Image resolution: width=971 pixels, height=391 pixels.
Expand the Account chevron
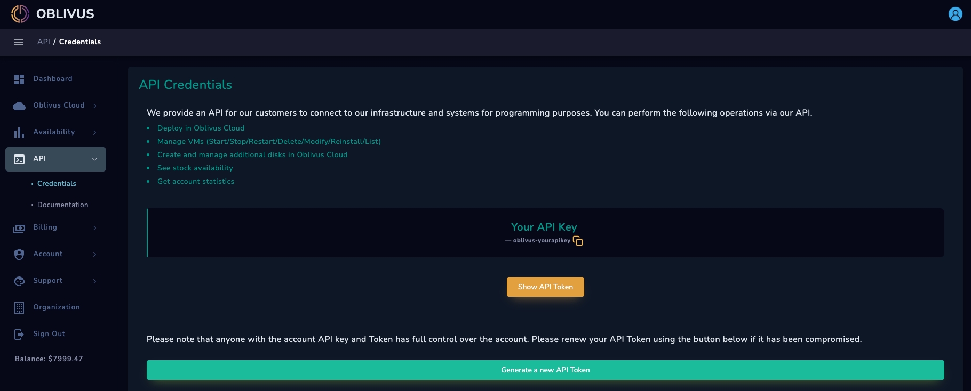pyautogui.click(x=95, y=255)
